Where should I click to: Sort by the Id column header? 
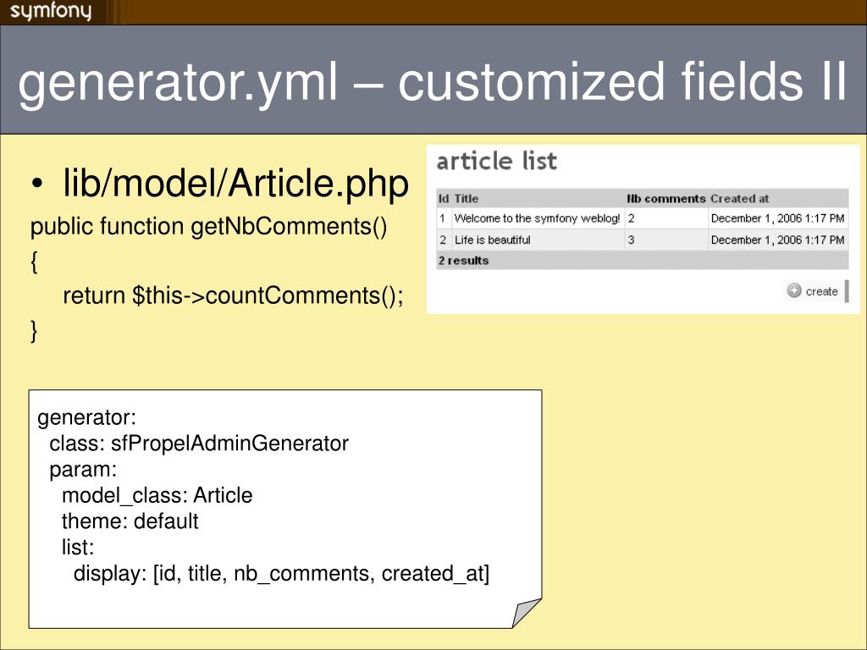tap(444, 198)
